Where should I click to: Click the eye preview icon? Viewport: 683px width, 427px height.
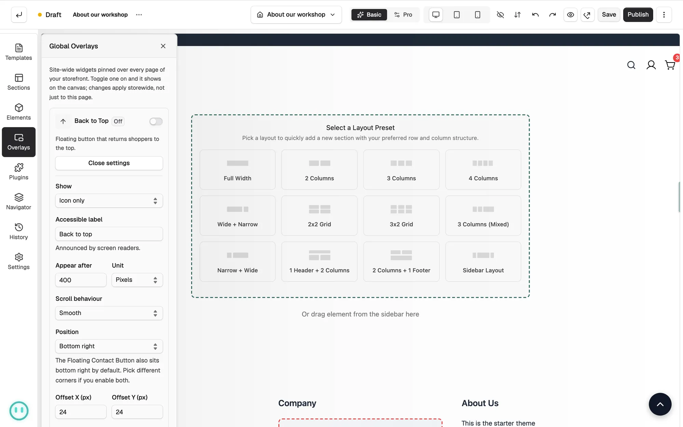(x=570, y=15)
